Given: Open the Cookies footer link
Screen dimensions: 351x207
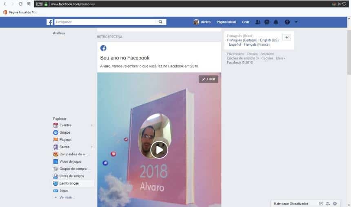Looking at the screenshot, I should coord(267,58).
